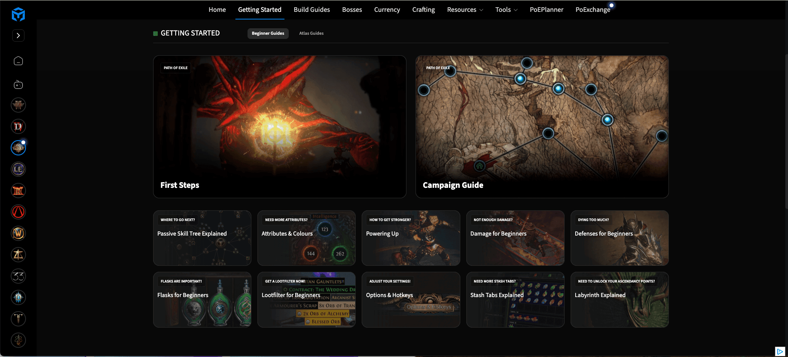Open the Bosses nav item
The height and width of the screenshot is (357, 788).
[x=352, y=10]
